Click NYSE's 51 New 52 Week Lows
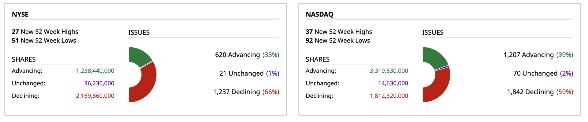 44,41
